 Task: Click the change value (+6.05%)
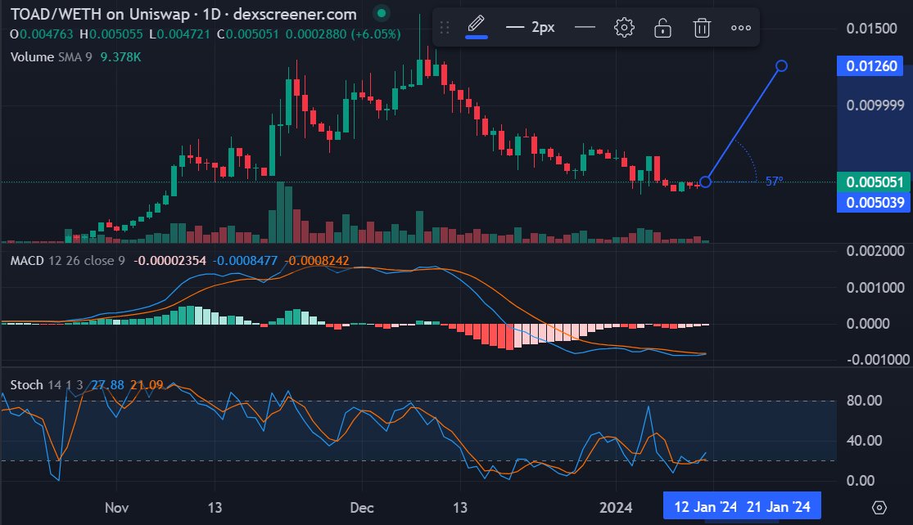click(376, 34)
